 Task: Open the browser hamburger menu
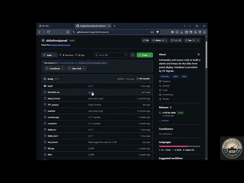click(204, 32)
